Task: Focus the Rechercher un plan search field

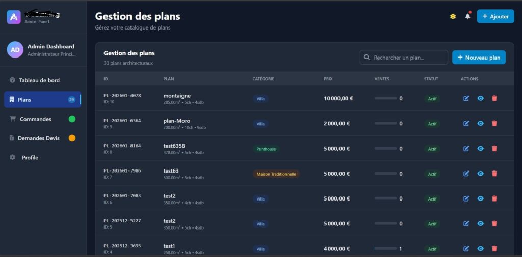Action: click(404, 58)
